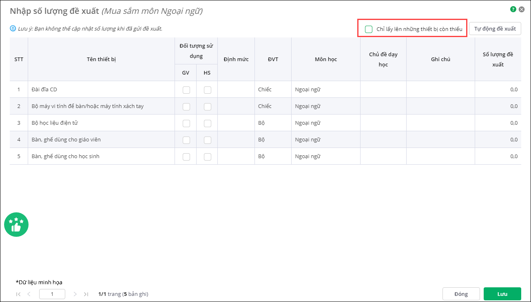Go to first page of records
This screenshot has height=302, width=531.
click(x=18, y=294)
